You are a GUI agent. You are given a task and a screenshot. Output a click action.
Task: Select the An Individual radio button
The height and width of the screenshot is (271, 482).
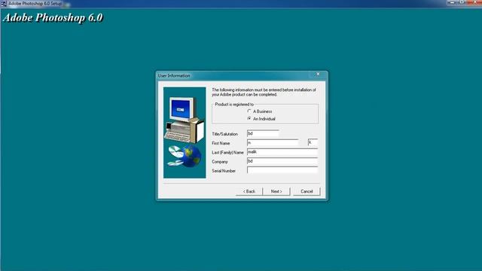(x=249, y=119)
